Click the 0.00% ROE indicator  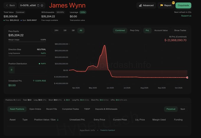pos(39,81)
